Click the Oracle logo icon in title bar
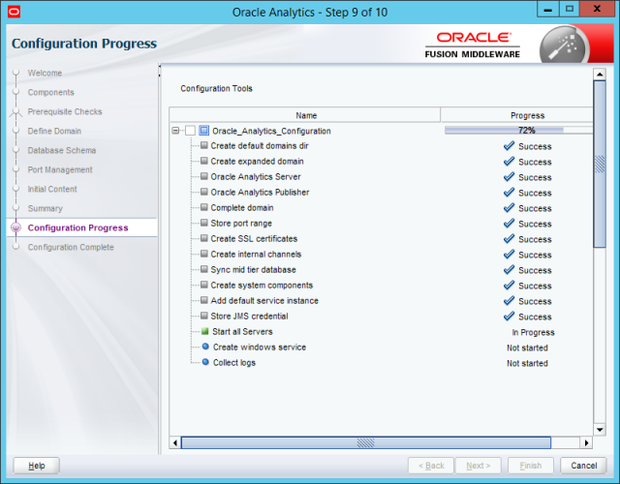 coord(14,12)
